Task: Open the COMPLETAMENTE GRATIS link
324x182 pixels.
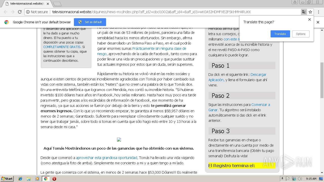Action: [x=62, y=47]
